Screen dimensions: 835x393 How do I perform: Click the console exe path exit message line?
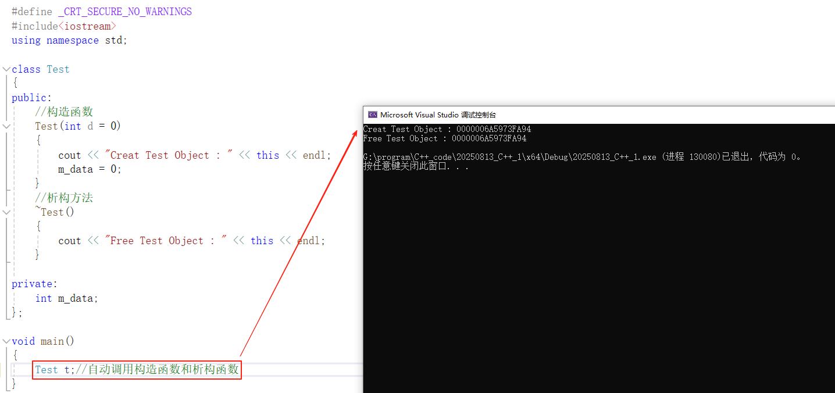[x=583, y=157]
